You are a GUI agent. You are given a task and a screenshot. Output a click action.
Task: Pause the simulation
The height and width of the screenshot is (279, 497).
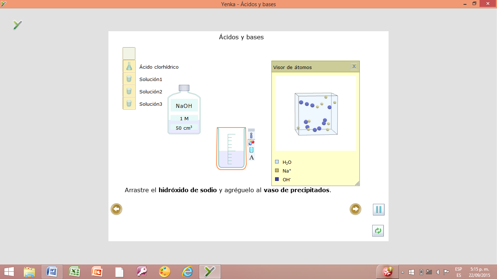[379, 210]
